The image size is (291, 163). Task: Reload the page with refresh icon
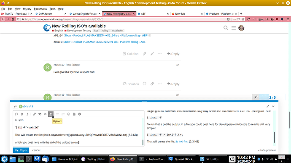pyautogui.click(x=248, y=19)
